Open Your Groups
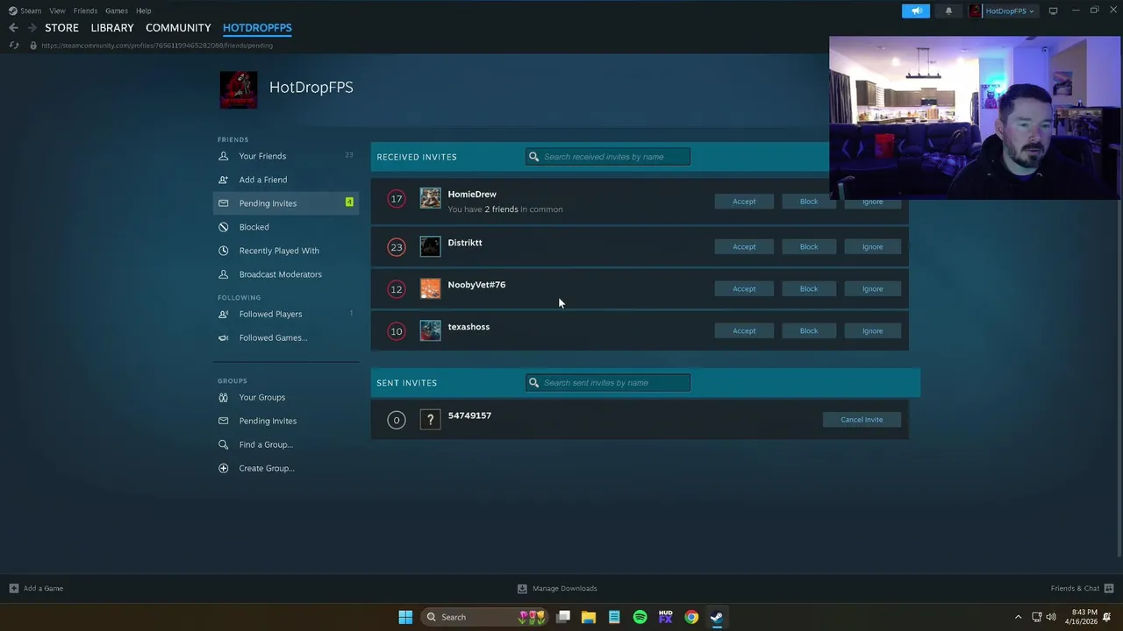The image size is (1123, 631). [286, 397]
